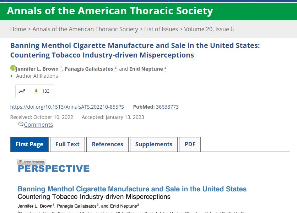Image resolution: width=297 pixels, height=213 pixels.
Task: Open the PDF tab
Action: pyautogui.click(x=190, y=144)
